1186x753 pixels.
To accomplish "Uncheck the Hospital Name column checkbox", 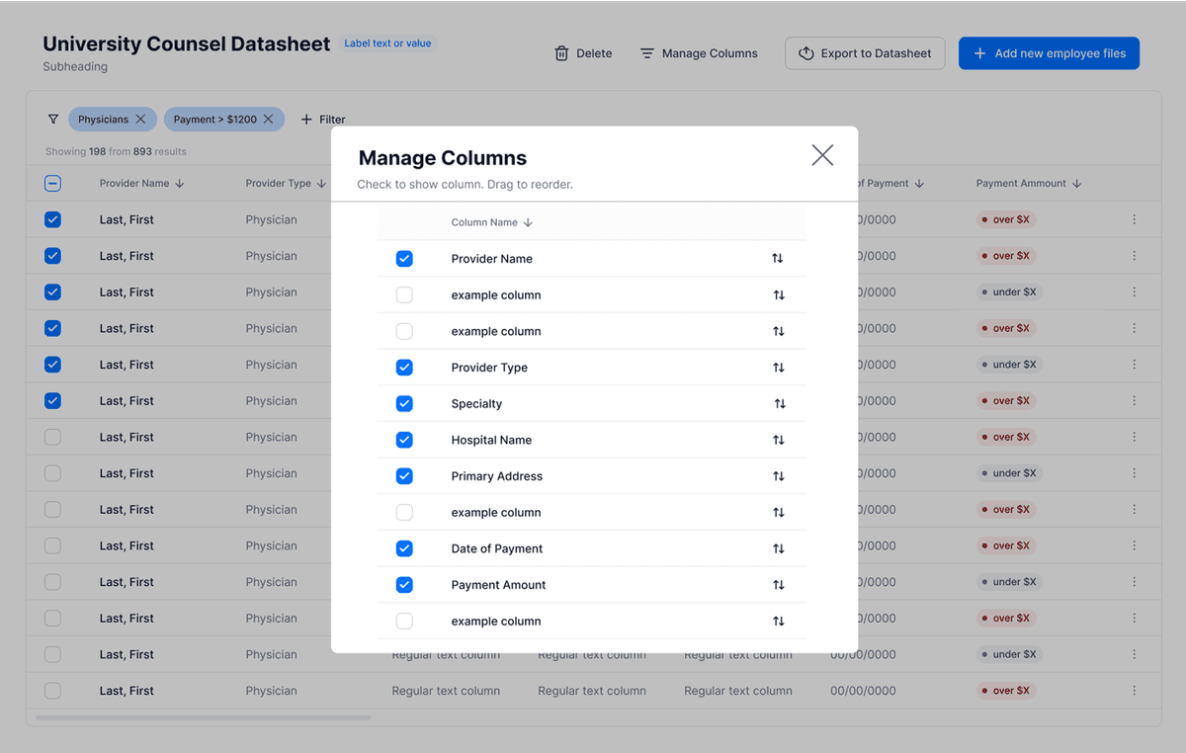I will 404,440.
